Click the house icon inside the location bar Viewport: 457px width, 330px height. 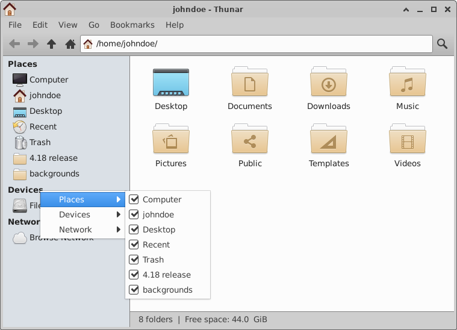pyautogui.click(x=88, y=44)
